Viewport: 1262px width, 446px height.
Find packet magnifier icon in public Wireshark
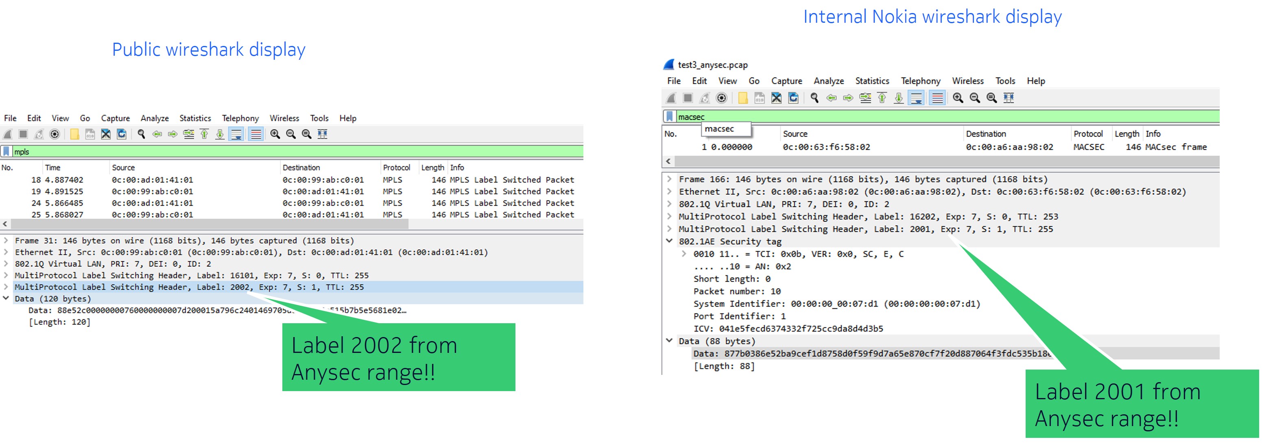[142, 134]
